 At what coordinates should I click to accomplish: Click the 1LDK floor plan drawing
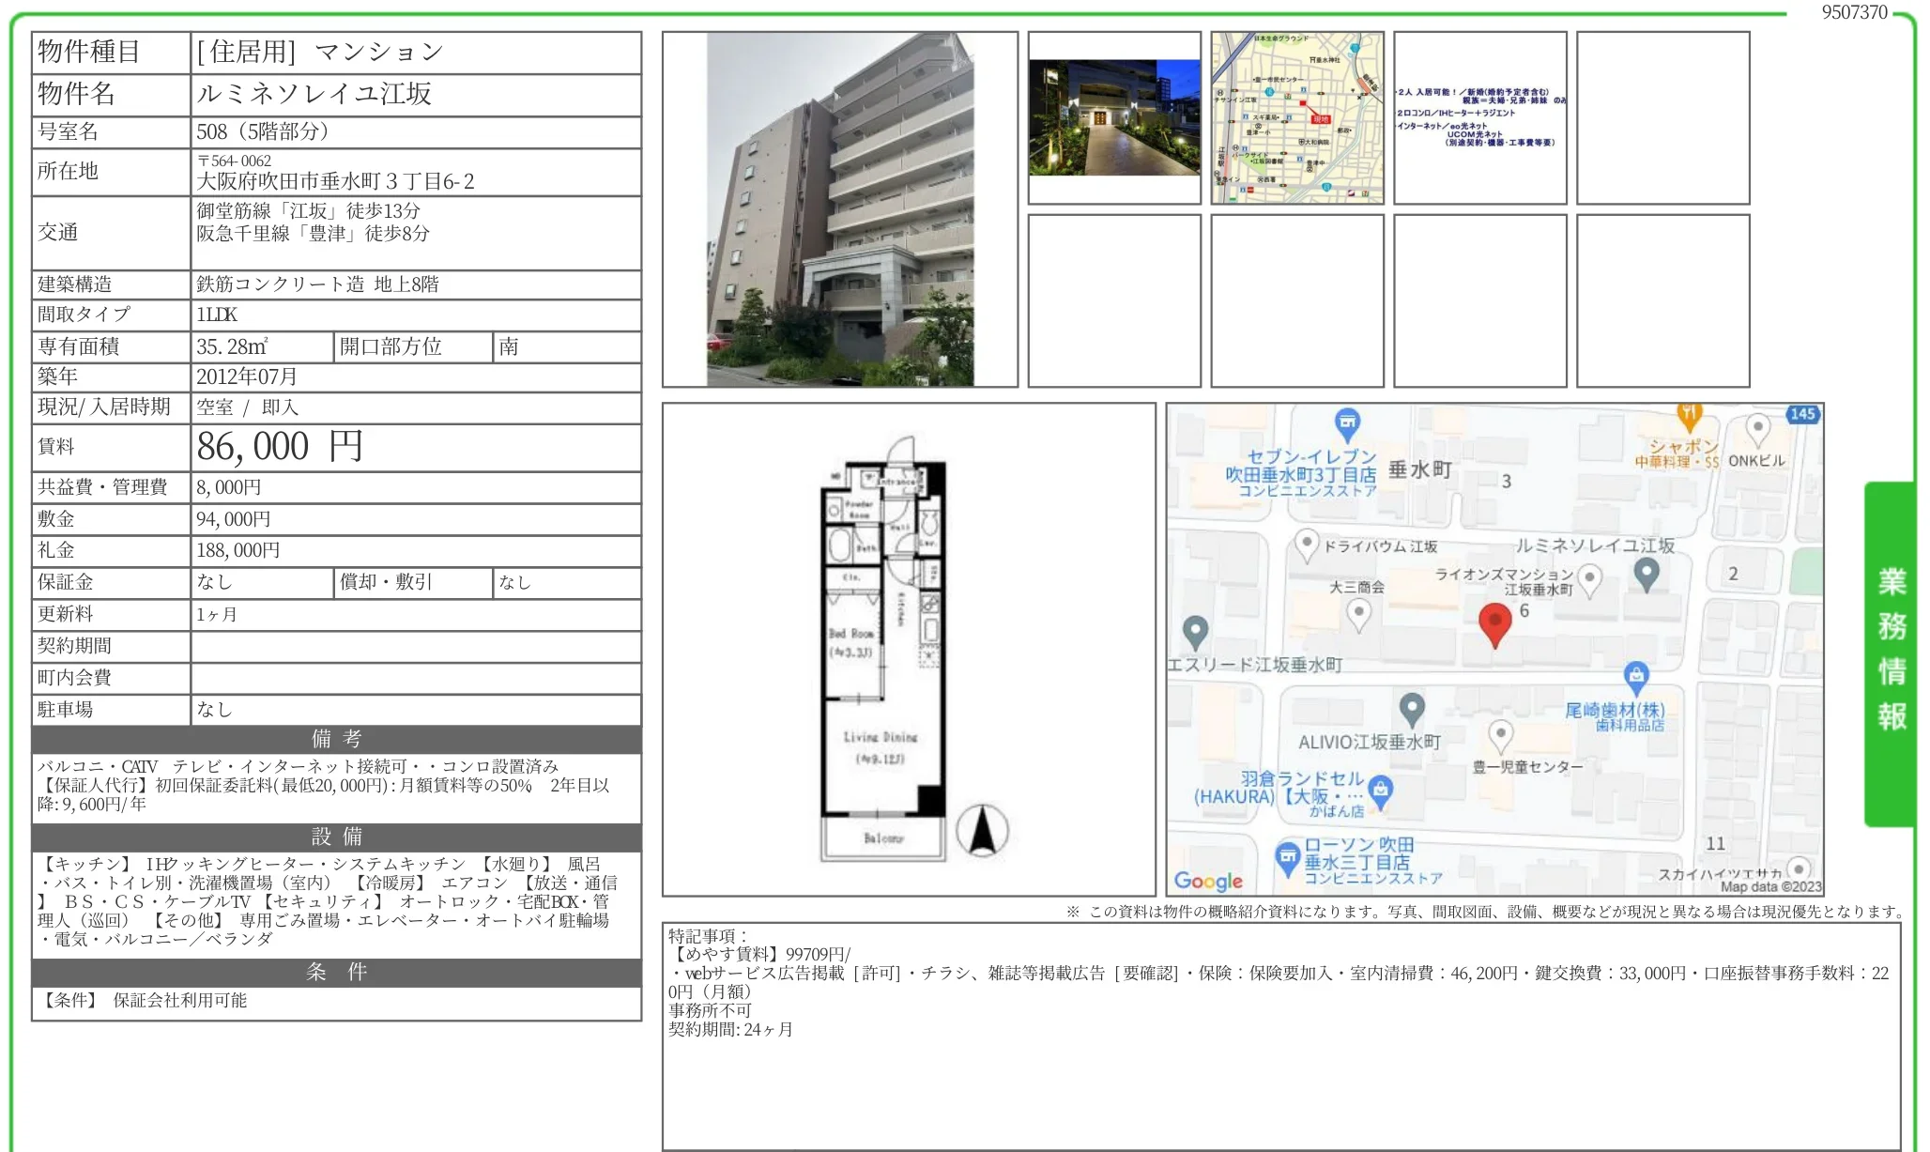point(885,648)
